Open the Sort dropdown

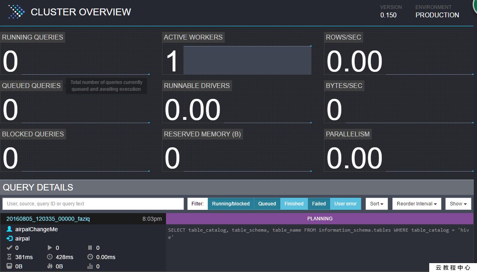(377, 204)
